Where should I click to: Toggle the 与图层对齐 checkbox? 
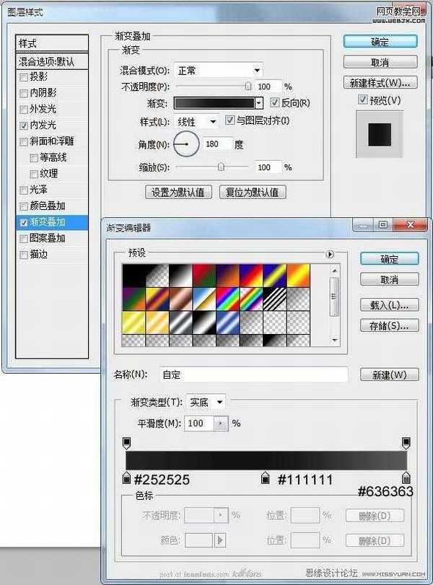(229, 120)
